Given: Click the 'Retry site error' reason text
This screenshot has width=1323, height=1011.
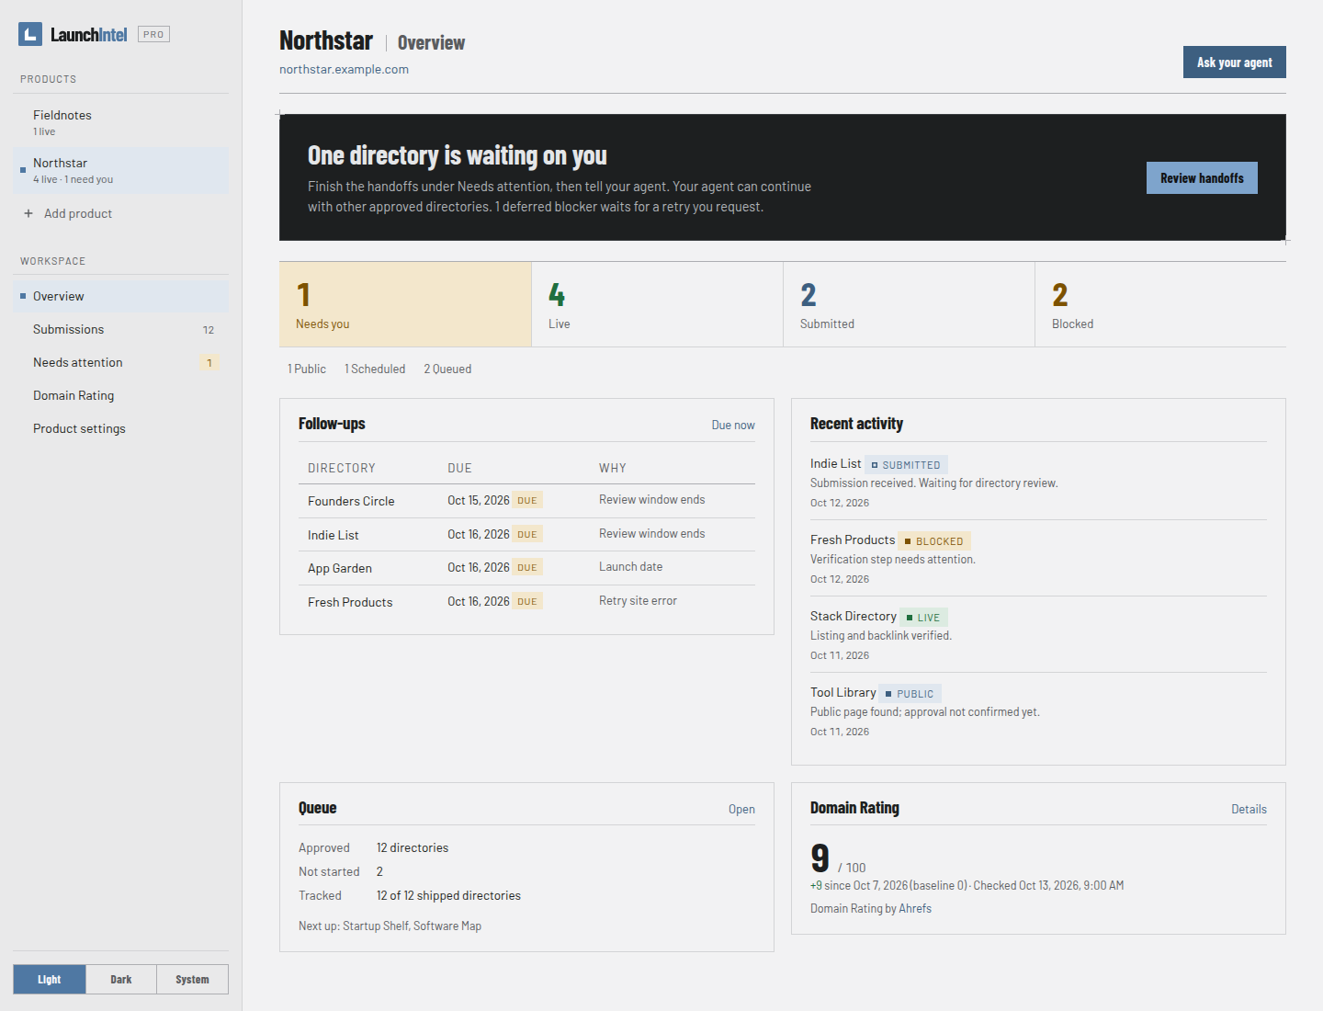Looking at the screenshot, I should [638, 600].
